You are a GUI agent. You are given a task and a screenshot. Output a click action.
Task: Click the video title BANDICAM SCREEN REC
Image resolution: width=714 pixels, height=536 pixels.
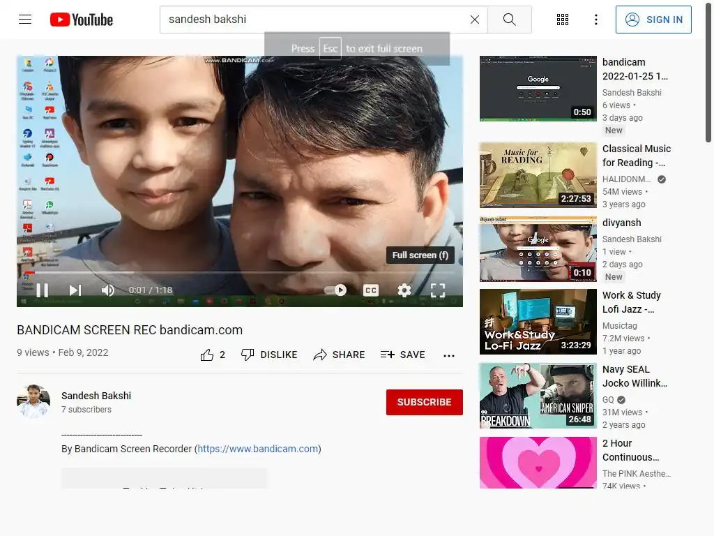[x=130, y=329]
